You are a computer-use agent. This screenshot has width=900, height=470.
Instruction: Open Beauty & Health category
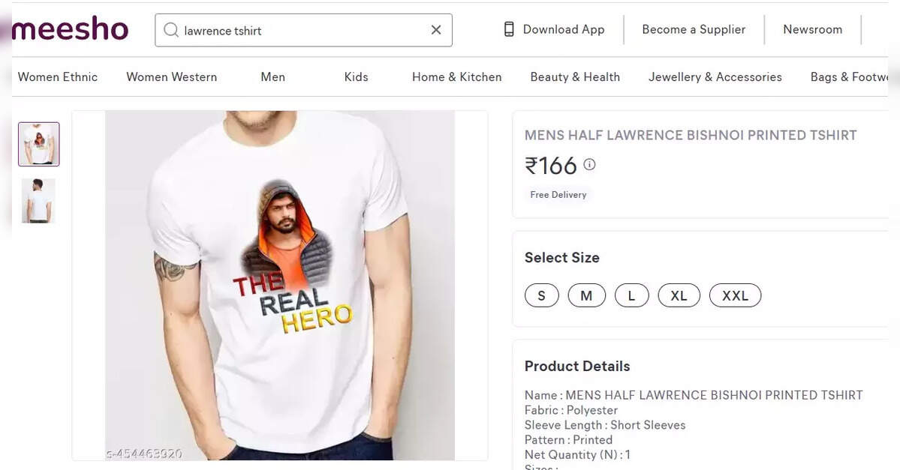pyautogui.click(x=575, y=76)
